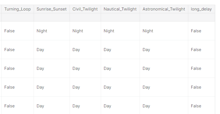The height and width of the screenshot is (114, 220).
Task: Click the Astronomical_Twilight column header
Action: [x=164, y=9]
